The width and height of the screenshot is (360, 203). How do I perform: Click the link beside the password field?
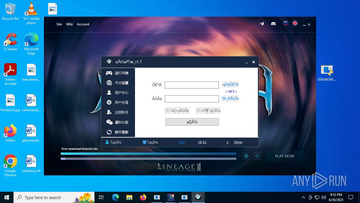click(230, 98)
